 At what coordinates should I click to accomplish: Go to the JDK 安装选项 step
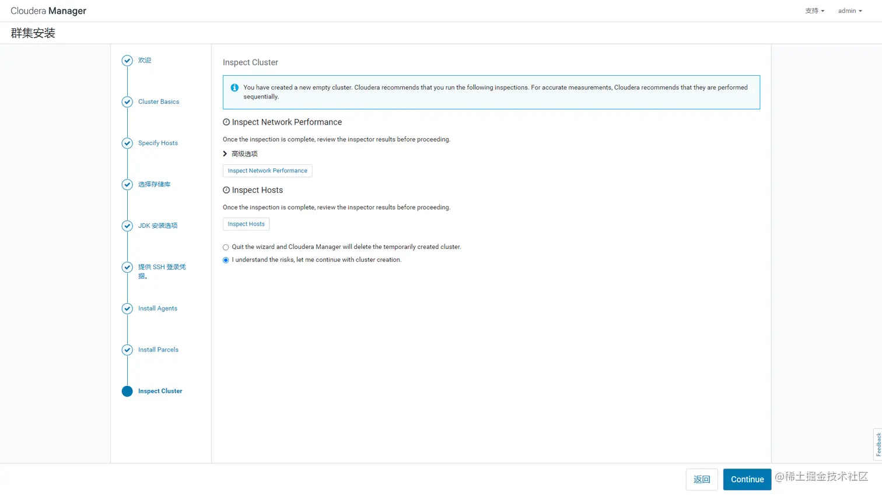pos(158,226)
